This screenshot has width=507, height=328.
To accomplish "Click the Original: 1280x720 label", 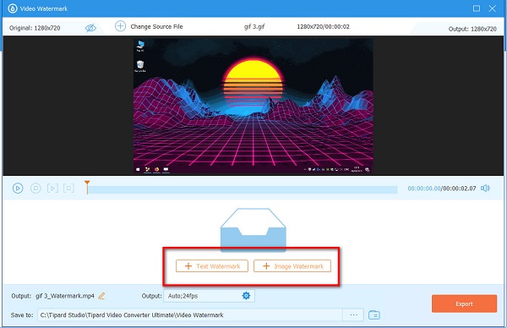I will point(35,28).
